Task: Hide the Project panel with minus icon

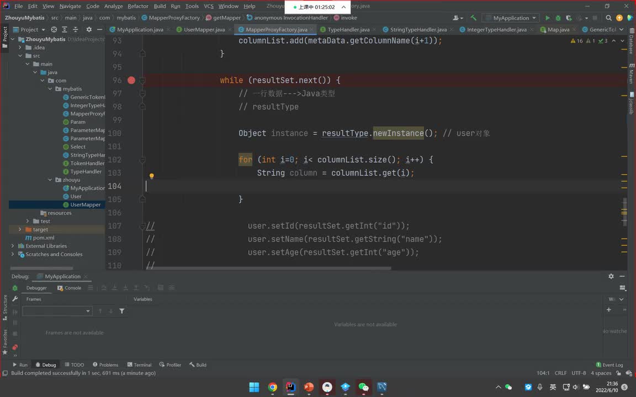Action: click(99, 30)
